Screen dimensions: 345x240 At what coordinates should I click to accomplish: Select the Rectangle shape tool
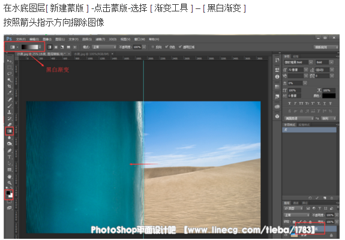[9, 170]
